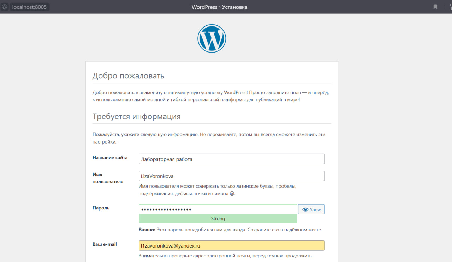Click the bookmark icon in the browser bar
Screen dimensions: 452x262
pyautogui.click(x=435, y=7)
